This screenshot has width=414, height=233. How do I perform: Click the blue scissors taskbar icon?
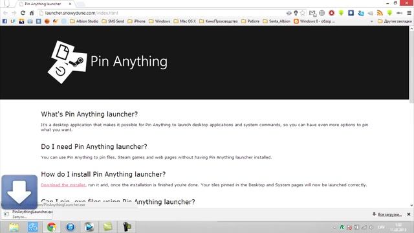pos(33,227)
